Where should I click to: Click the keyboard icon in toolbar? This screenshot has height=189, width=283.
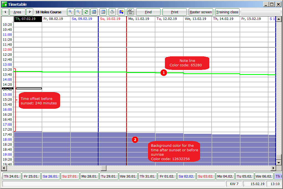(x=131, y=12)
